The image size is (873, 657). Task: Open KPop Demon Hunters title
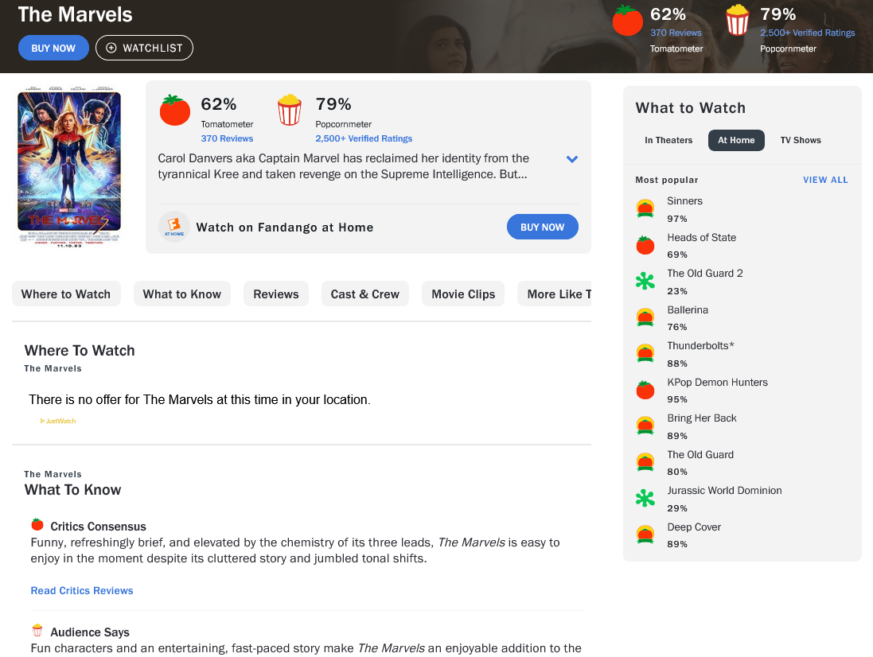point(717,382)
